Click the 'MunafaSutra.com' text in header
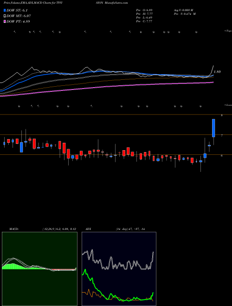This screenshot has height=306, width=232. 116,3
